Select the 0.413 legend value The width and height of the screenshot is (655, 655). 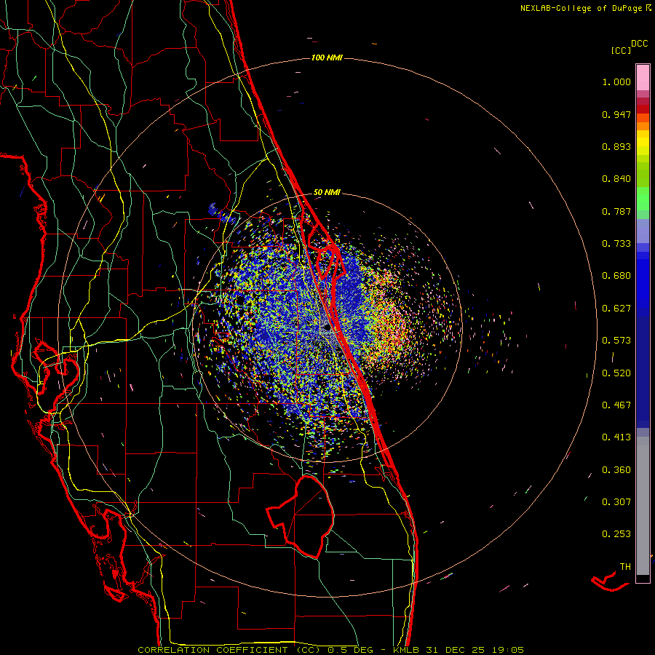(616, 437)
